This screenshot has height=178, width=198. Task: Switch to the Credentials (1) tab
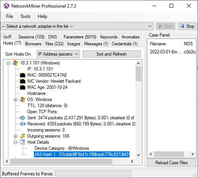(125, 44)
